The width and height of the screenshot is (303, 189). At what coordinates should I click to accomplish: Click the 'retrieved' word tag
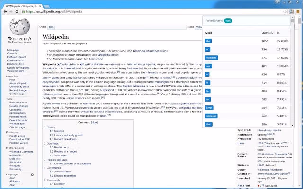point(211,116)
